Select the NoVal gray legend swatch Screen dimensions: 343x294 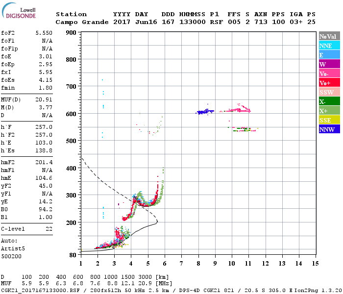coord(329,36)
